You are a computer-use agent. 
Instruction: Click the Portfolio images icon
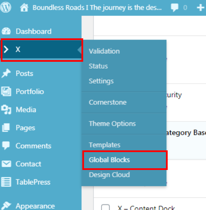pyautogui.click(x=6, y=92)
